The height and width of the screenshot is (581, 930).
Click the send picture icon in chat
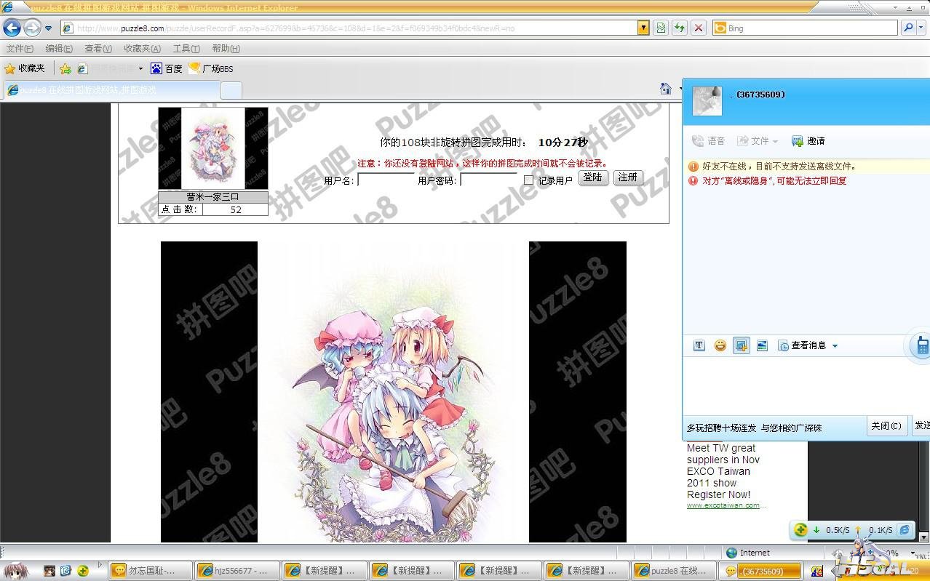(x=762, y=345)
